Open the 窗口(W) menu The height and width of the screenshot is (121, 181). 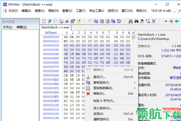(x=127, y=11)
